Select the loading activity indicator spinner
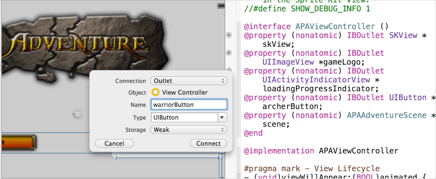436x179 pixels. (x=78, y=114)
